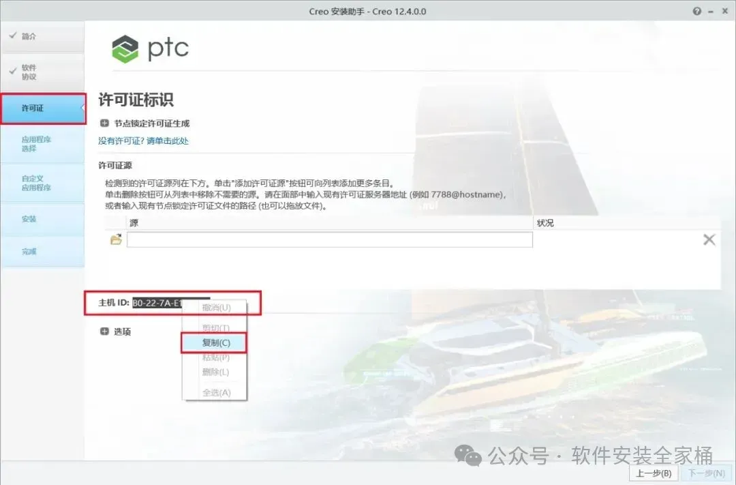
Task: Choose 撤消(U) in context menu
Action: click(216, 308)
